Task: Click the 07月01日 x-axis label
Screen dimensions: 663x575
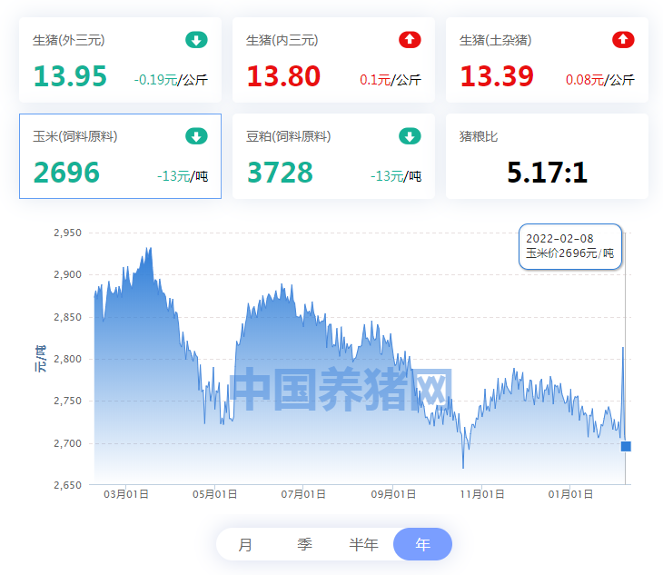Action: [303, 494]
